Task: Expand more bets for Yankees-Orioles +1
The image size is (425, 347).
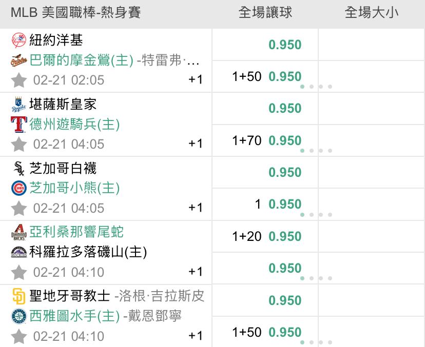Action: pos(196,79)
